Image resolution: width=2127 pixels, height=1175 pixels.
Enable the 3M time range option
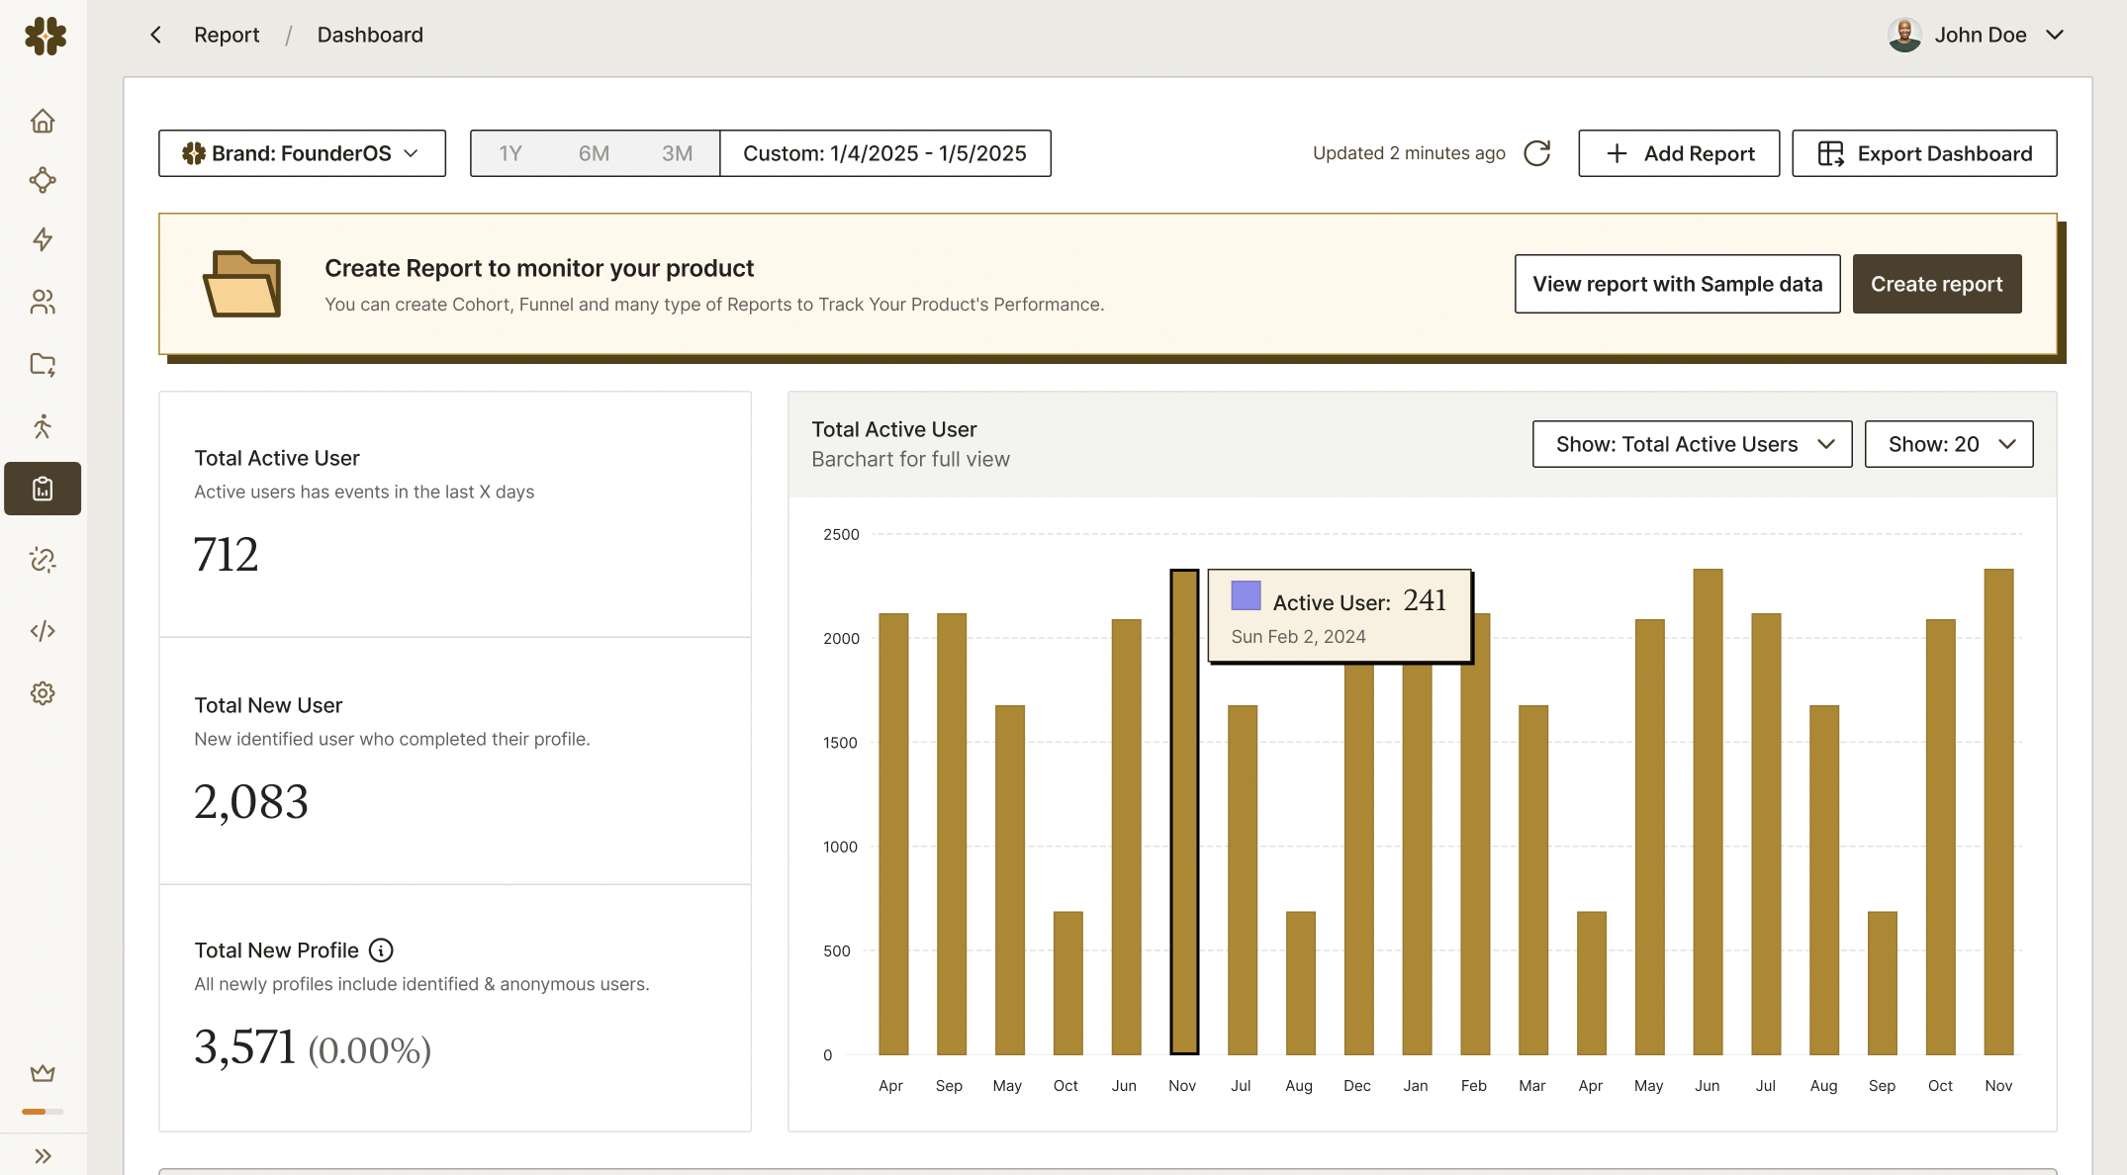pos(677,153)
